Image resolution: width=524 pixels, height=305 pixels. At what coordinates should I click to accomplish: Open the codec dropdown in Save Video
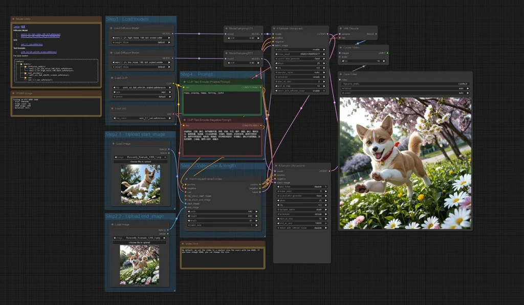(x=405, y=93)
